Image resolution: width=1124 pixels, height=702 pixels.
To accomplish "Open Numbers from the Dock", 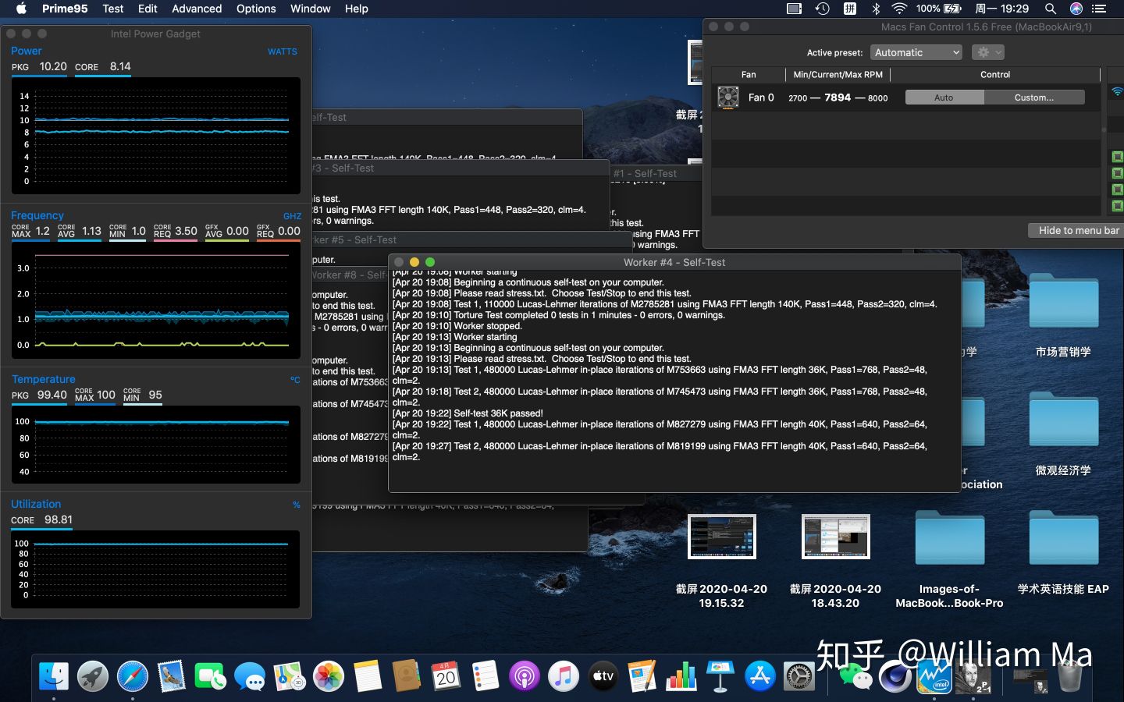I will [682, 677].
